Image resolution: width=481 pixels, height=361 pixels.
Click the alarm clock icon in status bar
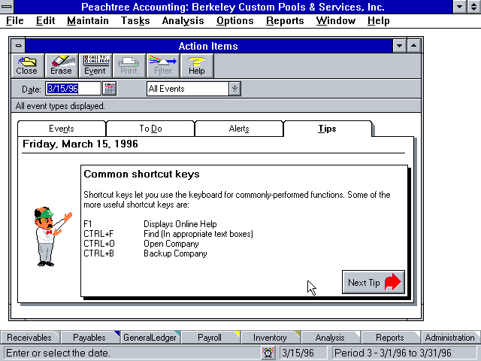coord(268,353)
